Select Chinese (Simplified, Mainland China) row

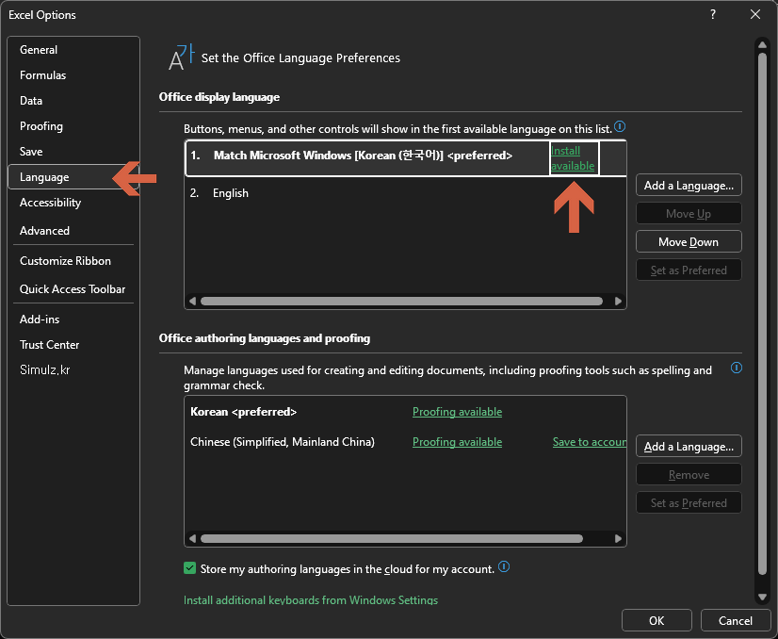pyautogui.click(x=405, y=442)
